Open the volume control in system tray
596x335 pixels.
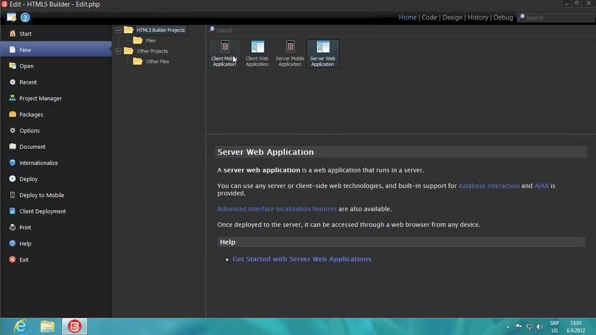[540, 327]
